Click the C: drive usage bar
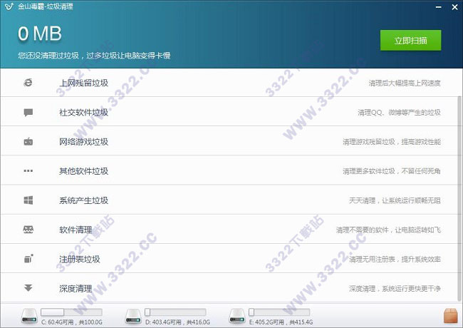Image resolution: width=463 pixels, height=328 pixels. (71, 312)
